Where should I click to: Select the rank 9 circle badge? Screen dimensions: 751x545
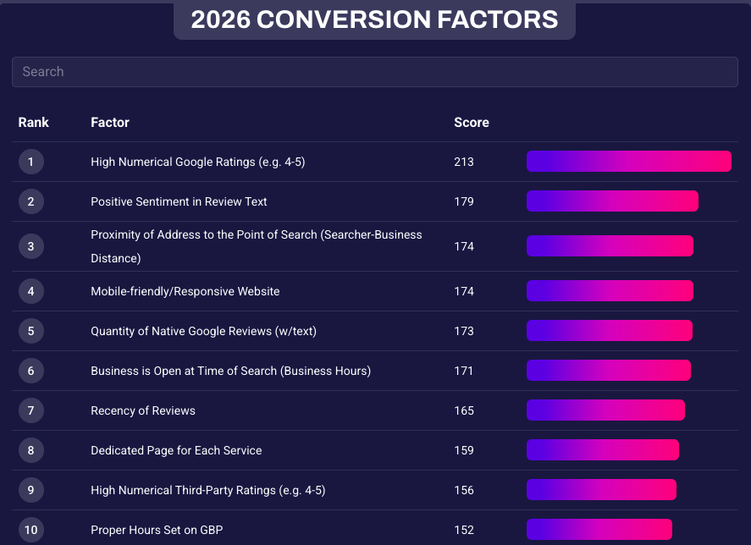tap(31, 490)
